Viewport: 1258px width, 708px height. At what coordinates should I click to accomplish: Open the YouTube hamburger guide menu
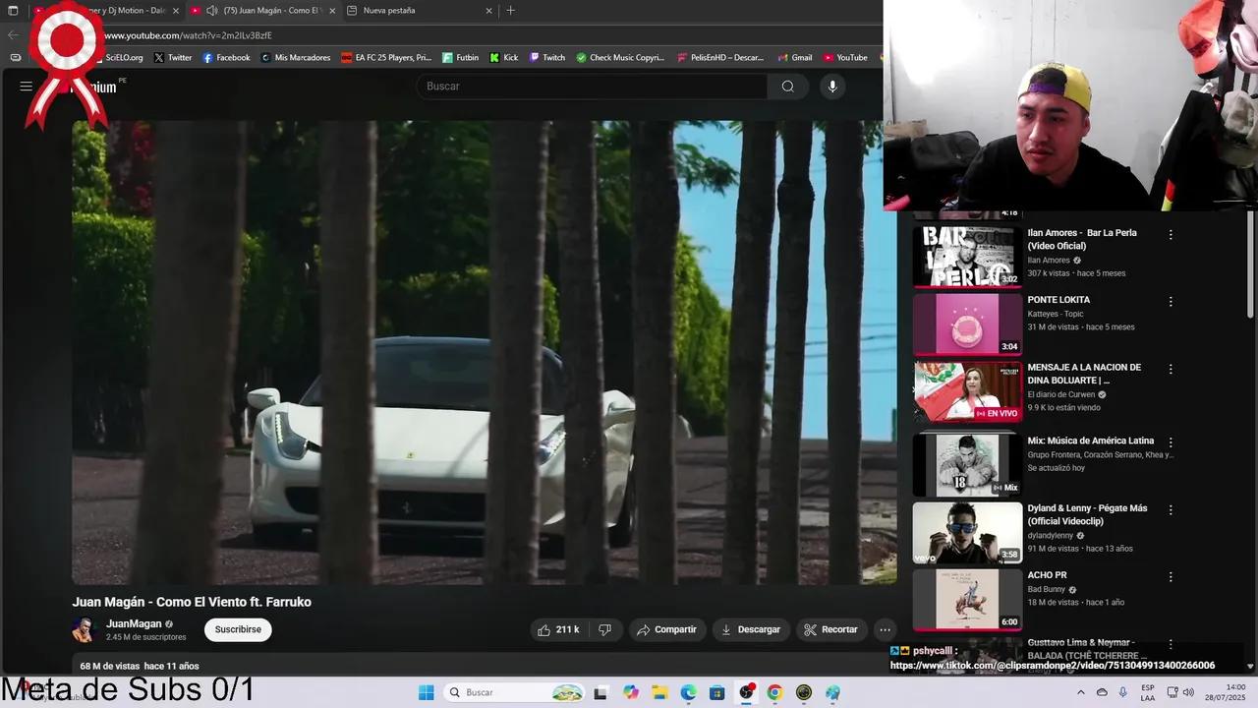pyautogui.click(x=27, y=87)
